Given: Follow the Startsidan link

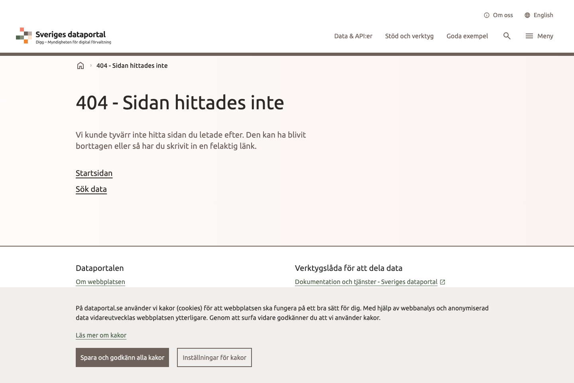Looking at the screenshot, I should (94, 173).
